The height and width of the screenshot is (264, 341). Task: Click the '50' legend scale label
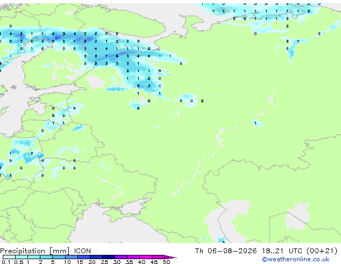tap(166, 262)
